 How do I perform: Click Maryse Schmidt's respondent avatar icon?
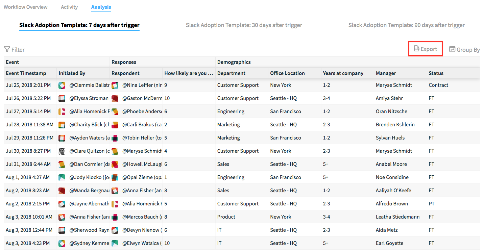pyautogui.click(x=115, y=151)
